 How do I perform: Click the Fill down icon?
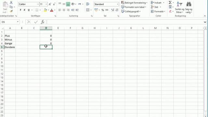tap(170, 7)
